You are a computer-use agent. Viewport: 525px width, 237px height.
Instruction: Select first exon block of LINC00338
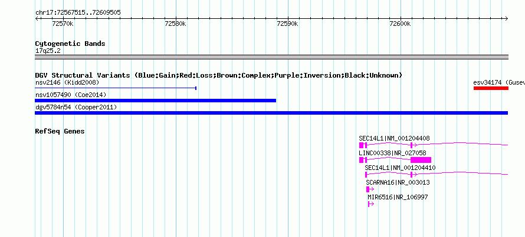361,160
